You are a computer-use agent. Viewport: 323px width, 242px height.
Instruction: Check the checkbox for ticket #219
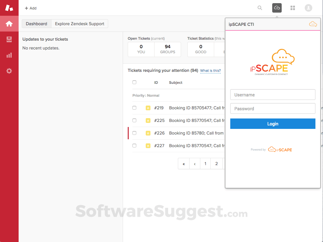point(134,107)
